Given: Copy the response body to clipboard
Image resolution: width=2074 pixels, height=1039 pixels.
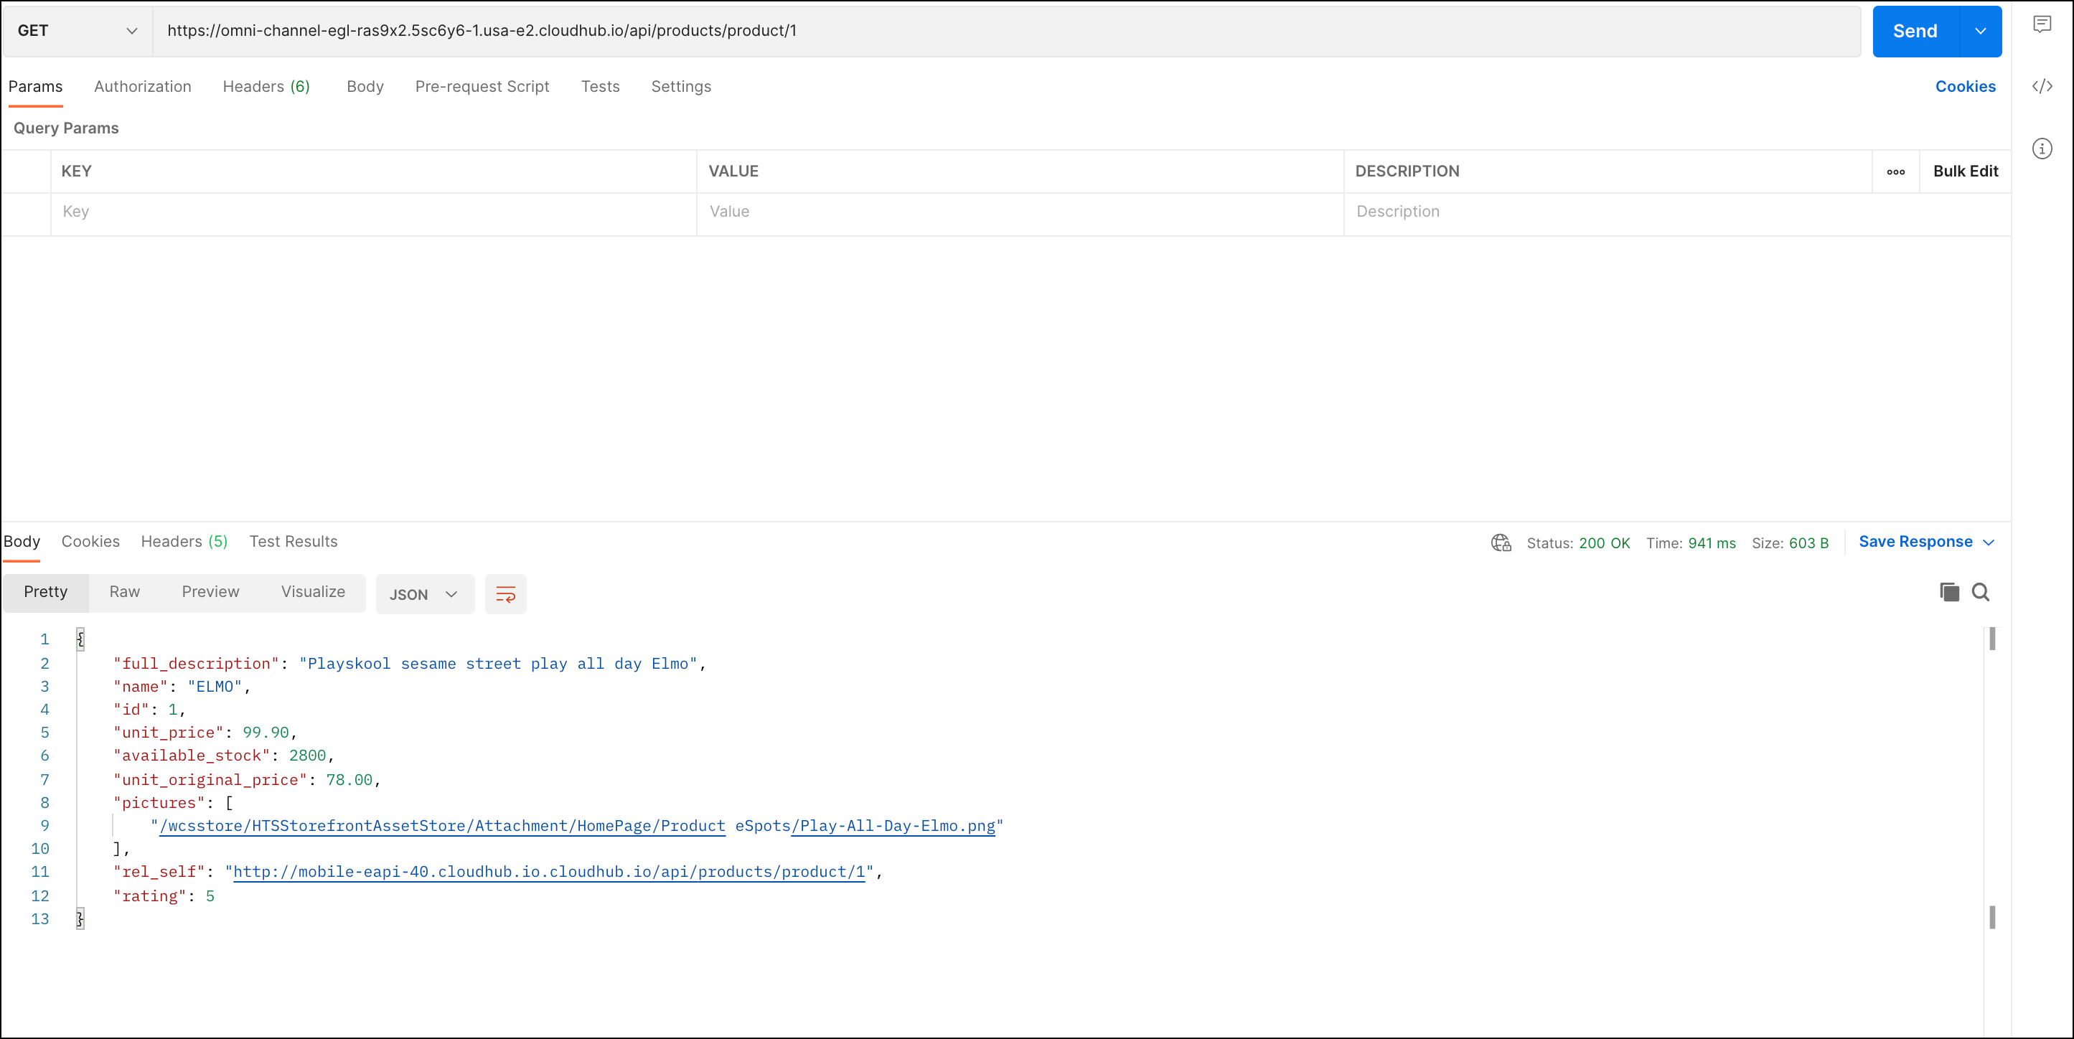Looking at the screenshot, I should (x=1949, y=593).
